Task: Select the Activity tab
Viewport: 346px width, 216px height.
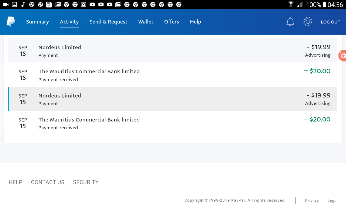Action: coord(69,22)
